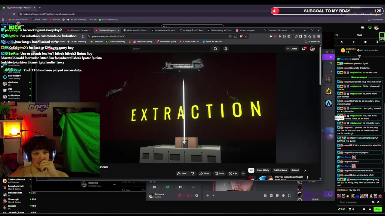Expand Discord microphone device arrow
The width and height of the screenshot is (385, 216).
(x=183, y=196)
